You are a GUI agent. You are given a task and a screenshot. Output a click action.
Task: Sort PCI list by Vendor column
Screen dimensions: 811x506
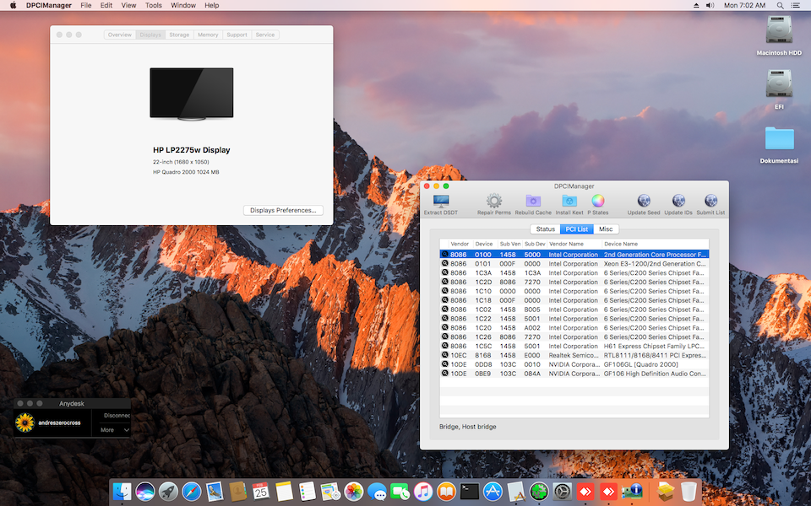(460, 244)
